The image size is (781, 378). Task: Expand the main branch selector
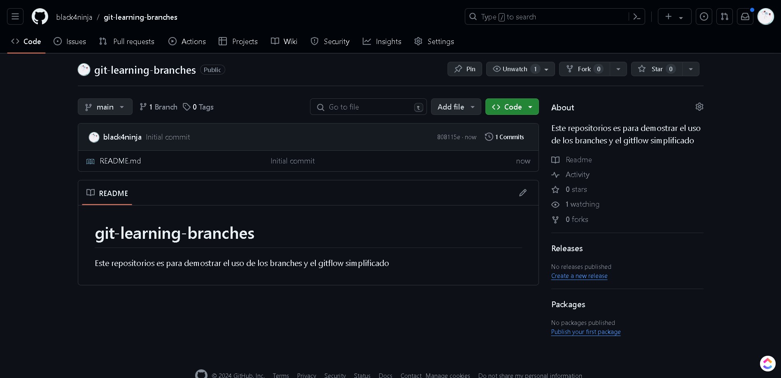(x=105, y=107)
